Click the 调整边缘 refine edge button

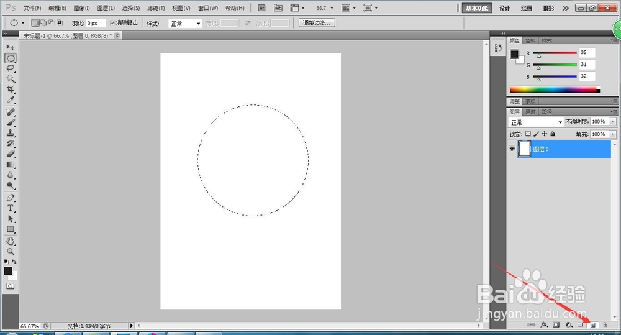coord(317,23)
